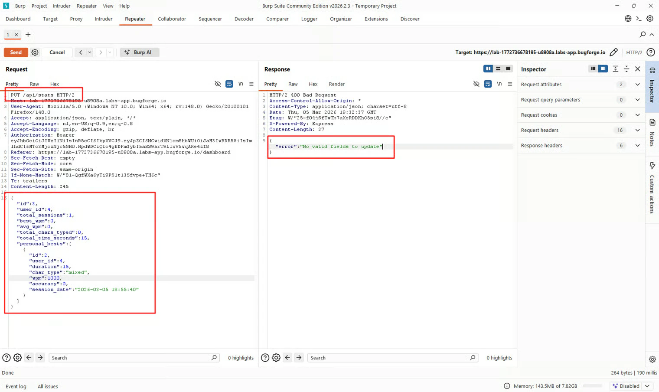Toggle word wrap in Request editor
The width and height of the screenshot is (659, 392).
[229, 84]
